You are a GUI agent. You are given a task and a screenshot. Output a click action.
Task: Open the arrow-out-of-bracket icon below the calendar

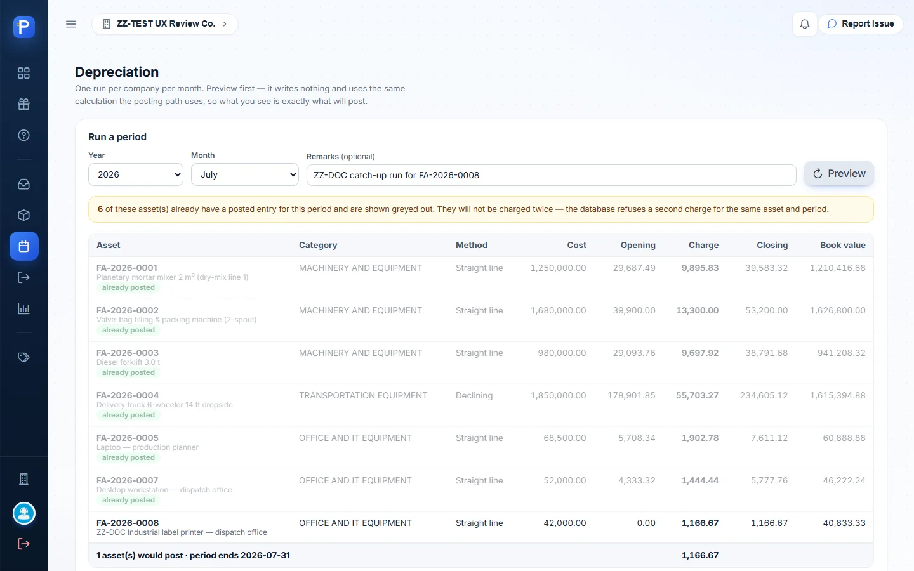24,277
